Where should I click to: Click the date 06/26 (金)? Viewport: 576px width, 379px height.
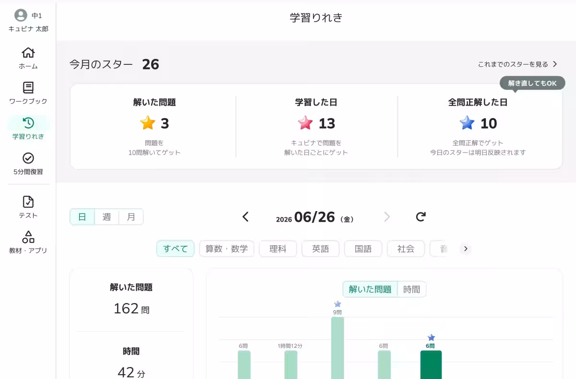pos(315,217)
